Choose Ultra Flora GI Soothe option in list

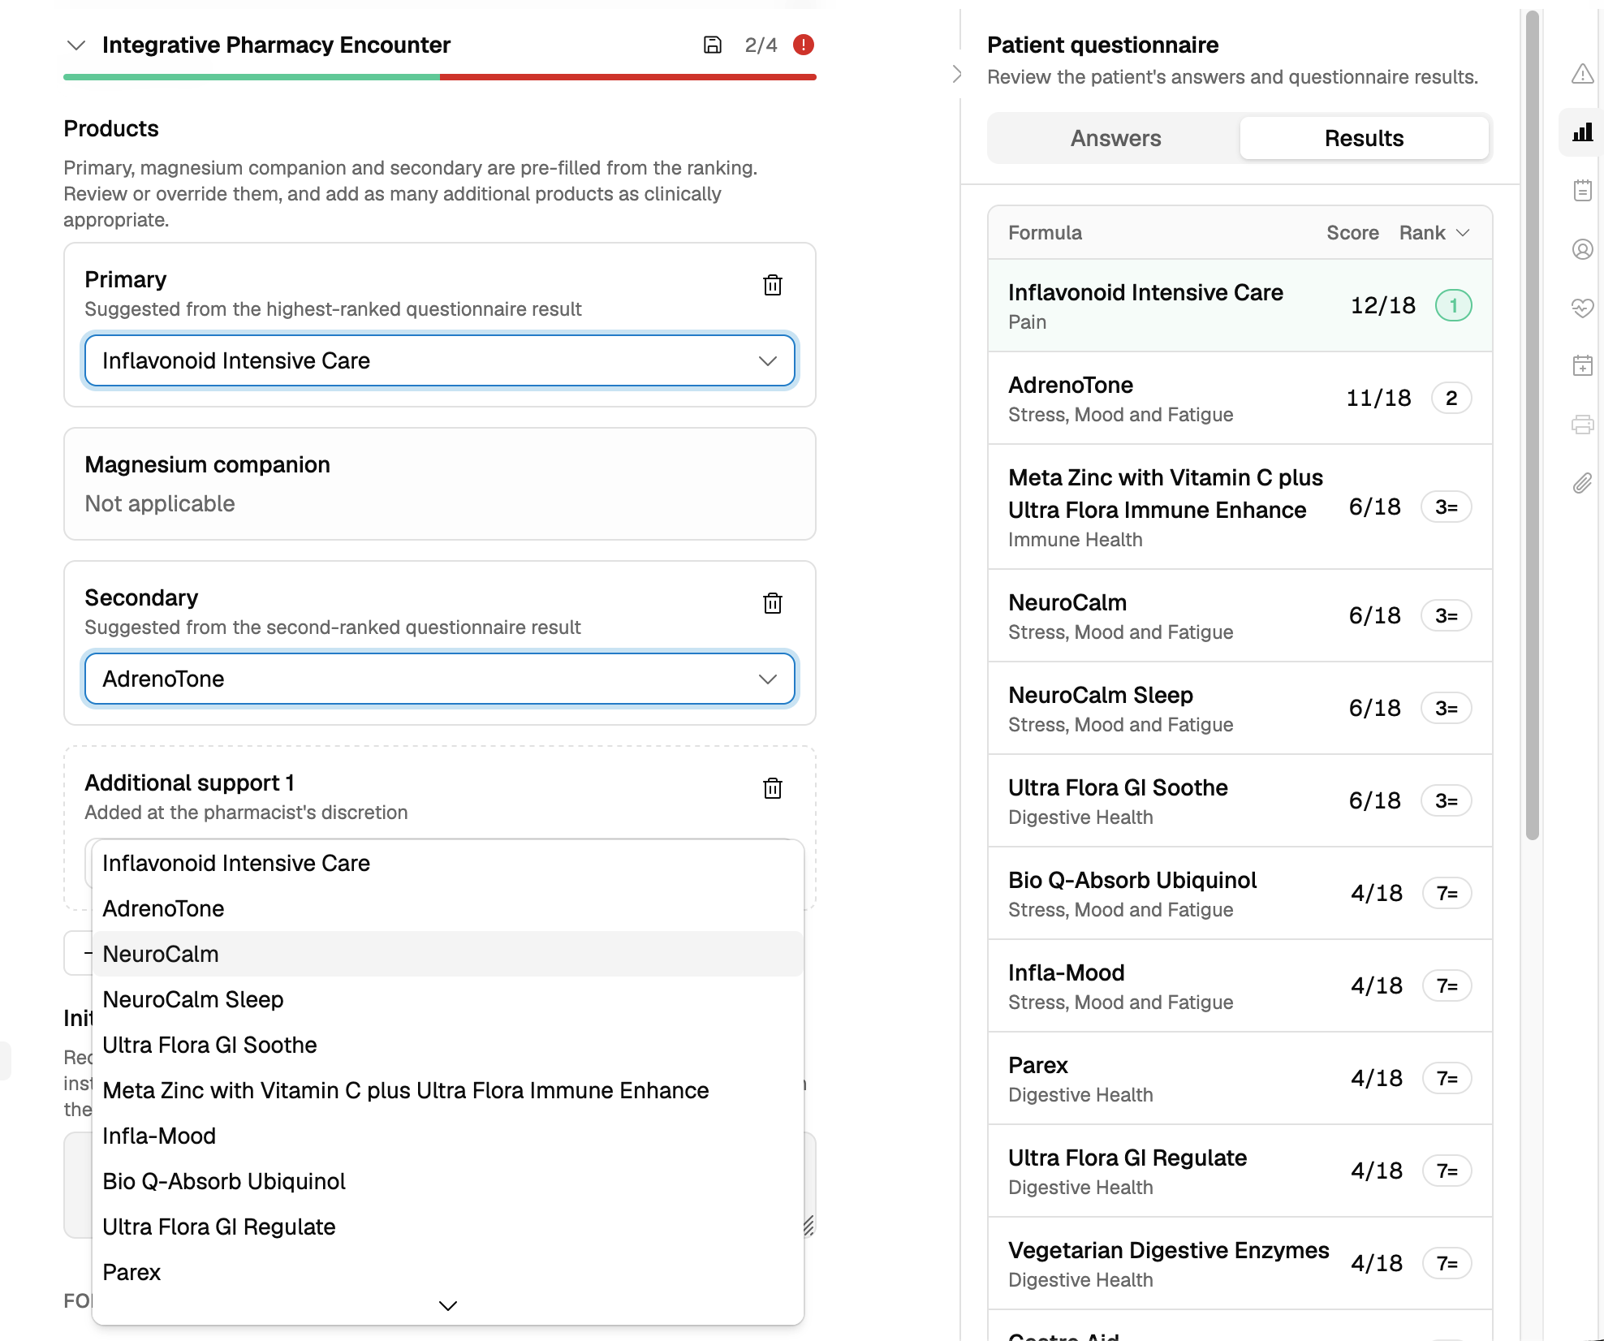pyautogui.click(x=447, y=1045)
